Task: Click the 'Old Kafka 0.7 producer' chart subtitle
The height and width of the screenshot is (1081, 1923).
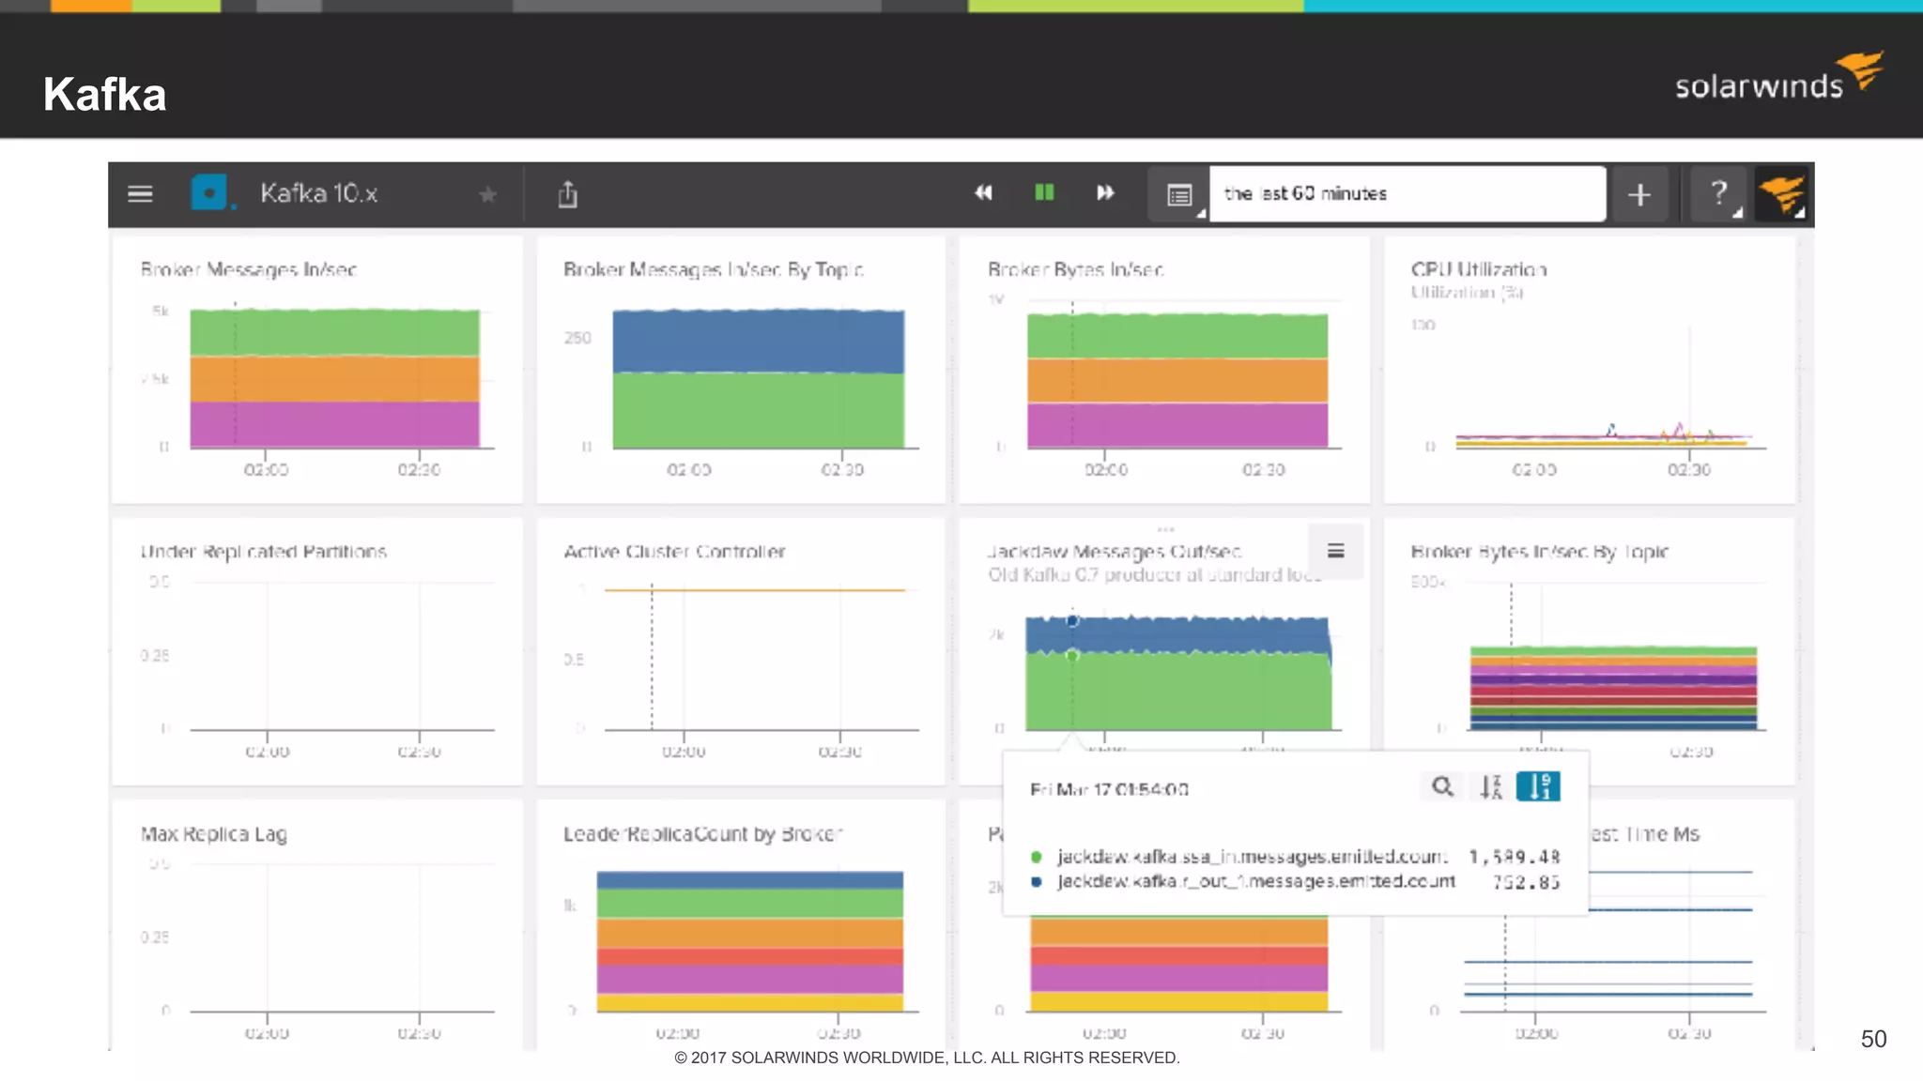Action: click(x=1153, y=575)
